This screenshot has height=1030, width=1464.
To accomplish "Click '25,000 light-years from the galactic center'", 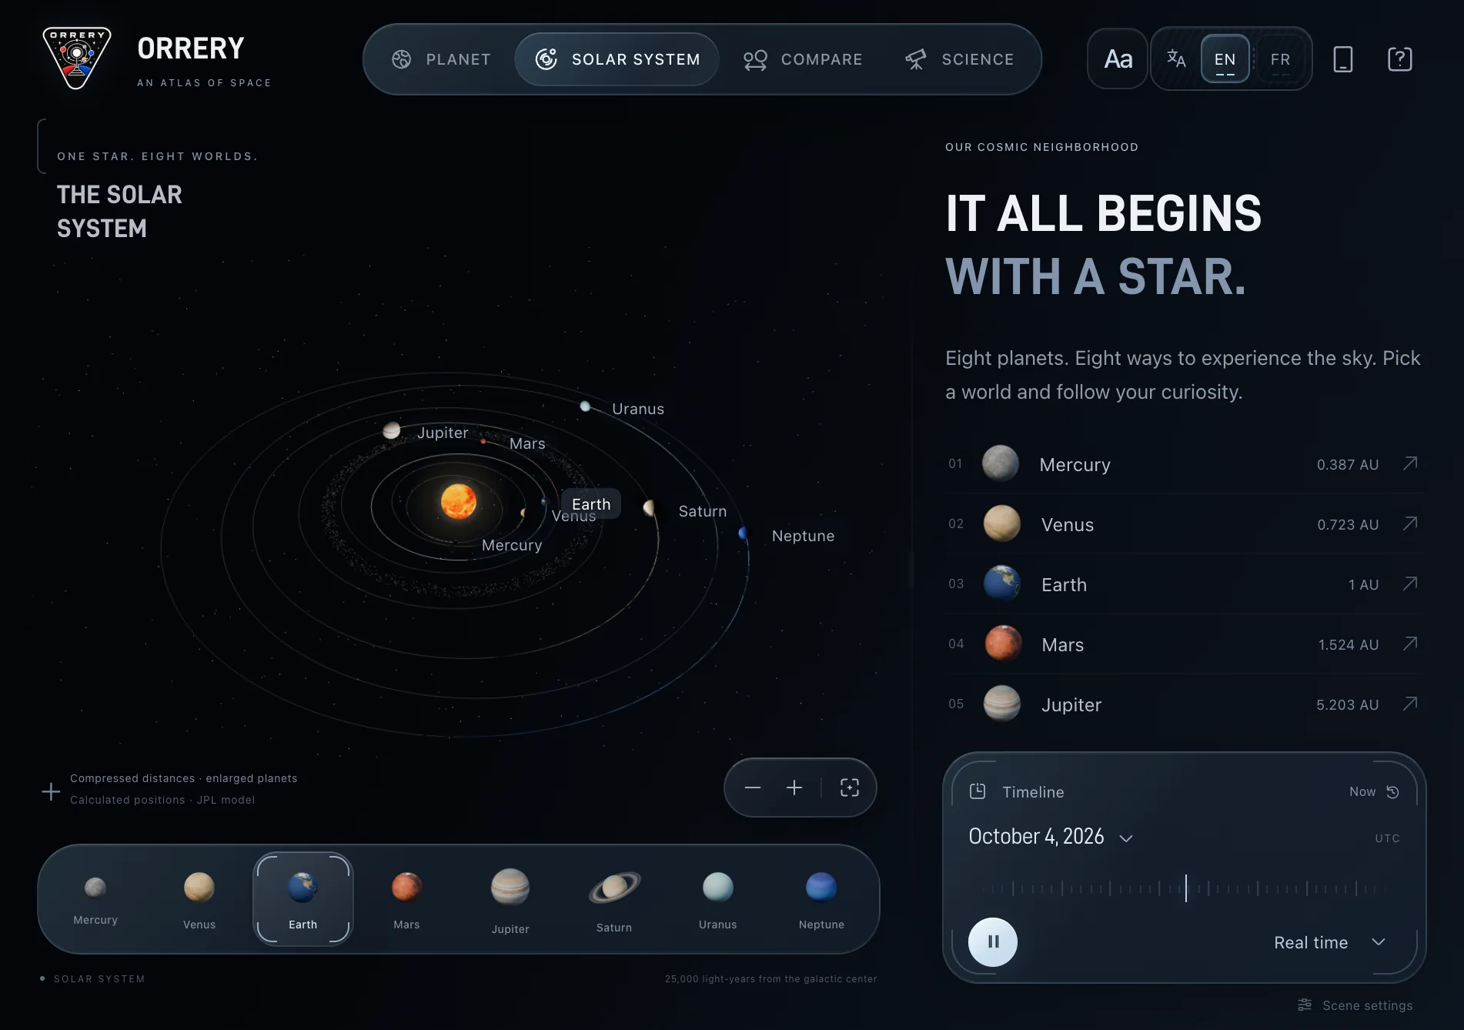I will (770, 979).
